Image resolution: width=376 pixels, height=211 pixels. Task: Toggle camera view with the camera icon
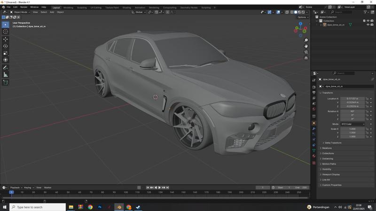[306, 52]
